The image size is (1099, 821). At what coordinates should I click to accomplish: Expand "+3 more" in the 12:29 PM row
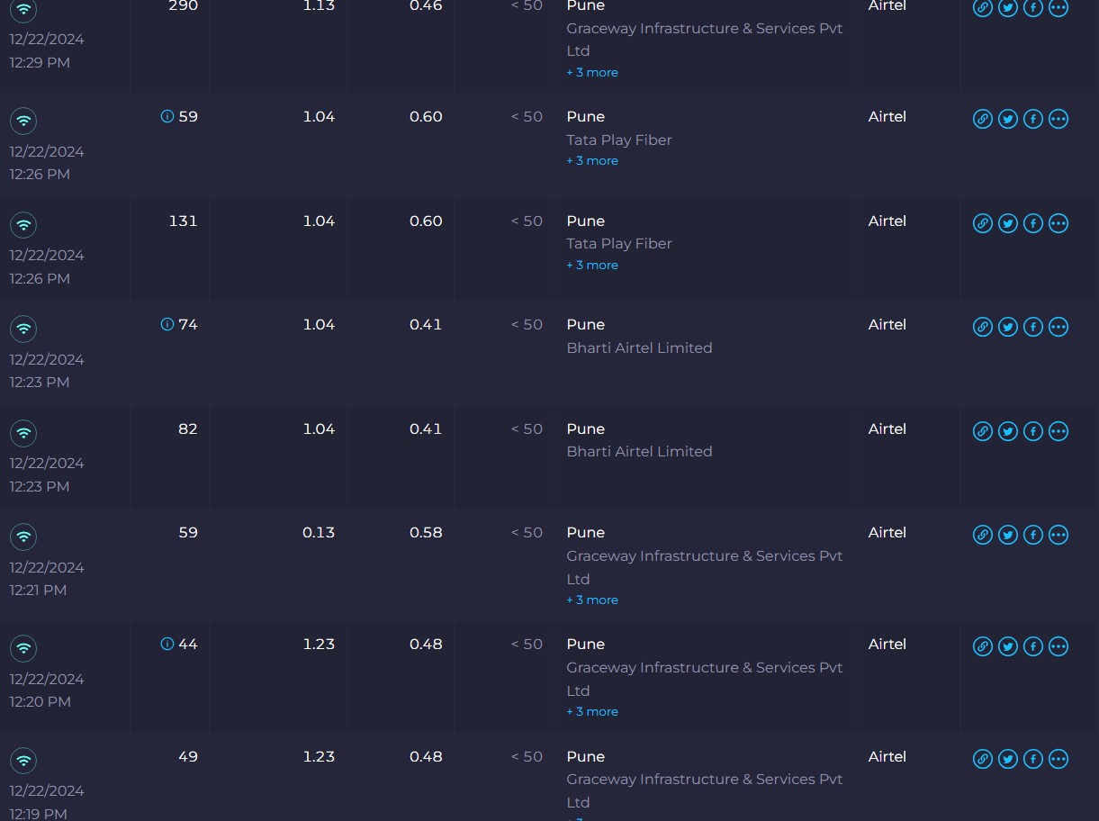[x=592, y=73]
